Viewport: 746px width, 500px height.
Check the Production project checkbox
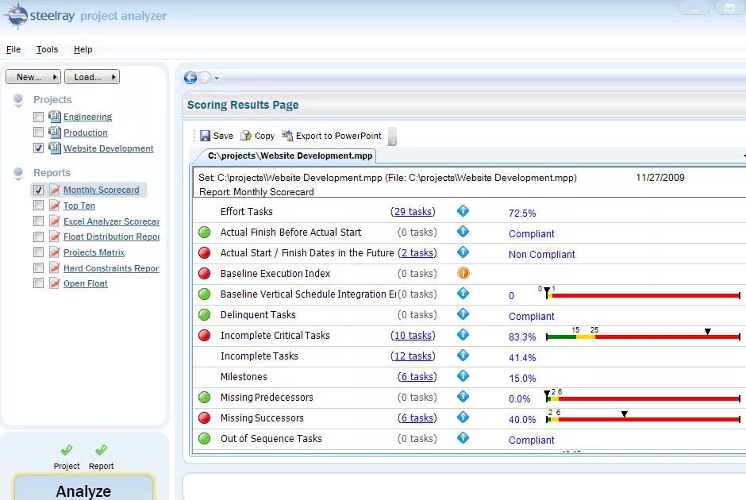tap(39, 133)
